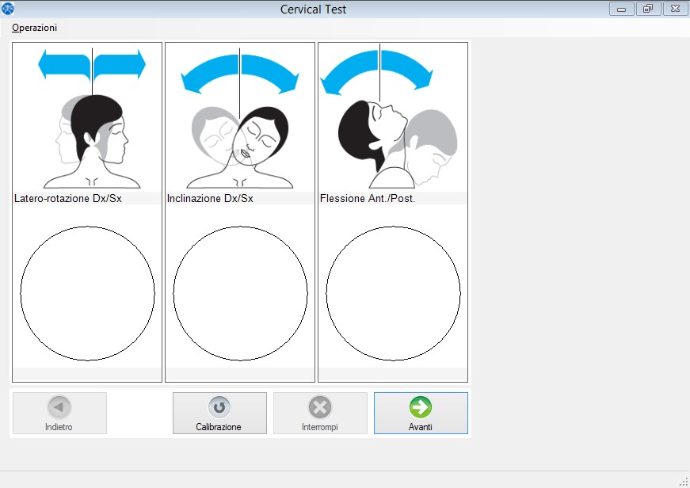Click the Inclinazione Dx/Sx label
Viewport: 690px width, 488px height.
[210, 199]
